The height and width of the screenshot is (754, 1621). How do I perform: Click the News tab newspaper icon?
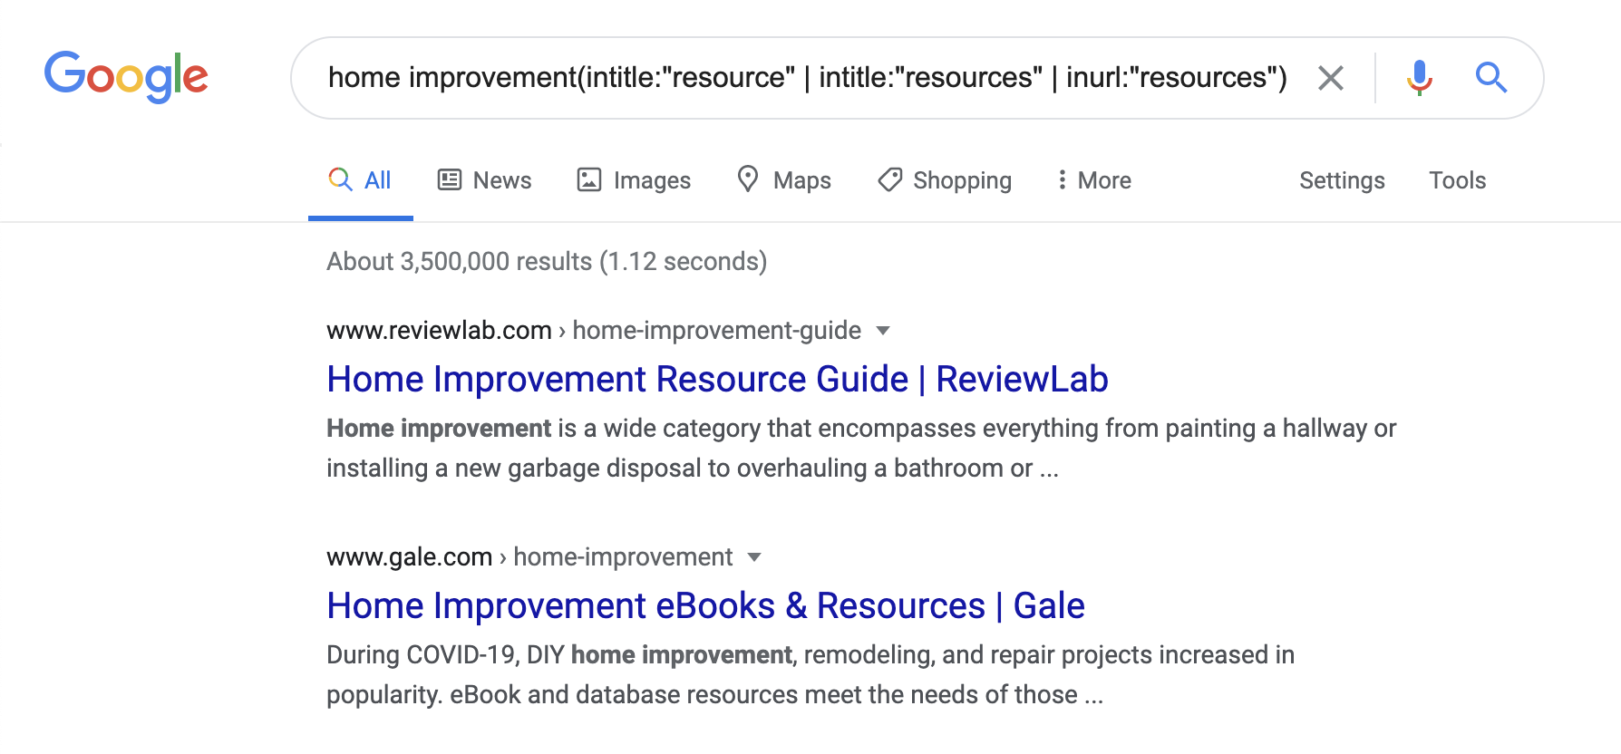click(450, 179)
